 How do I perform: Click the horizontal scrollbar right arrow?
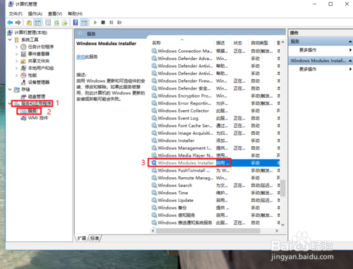pyautogui.click(x=277, y=231)
